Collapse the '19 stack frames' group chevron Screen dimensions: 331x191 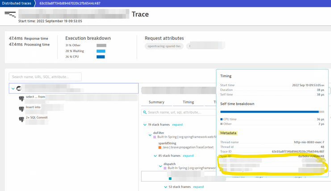click(x=145, y=125)
